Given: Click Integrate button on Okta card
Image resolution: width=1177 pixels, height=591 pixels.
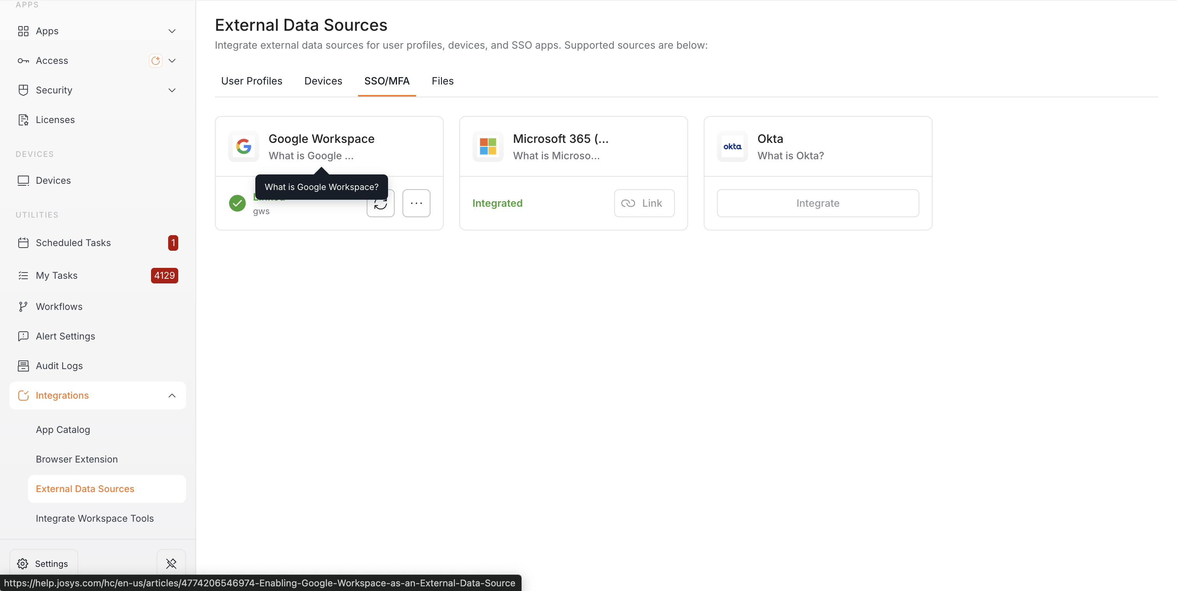Looking at the screenshot, I should pos(818,203).
